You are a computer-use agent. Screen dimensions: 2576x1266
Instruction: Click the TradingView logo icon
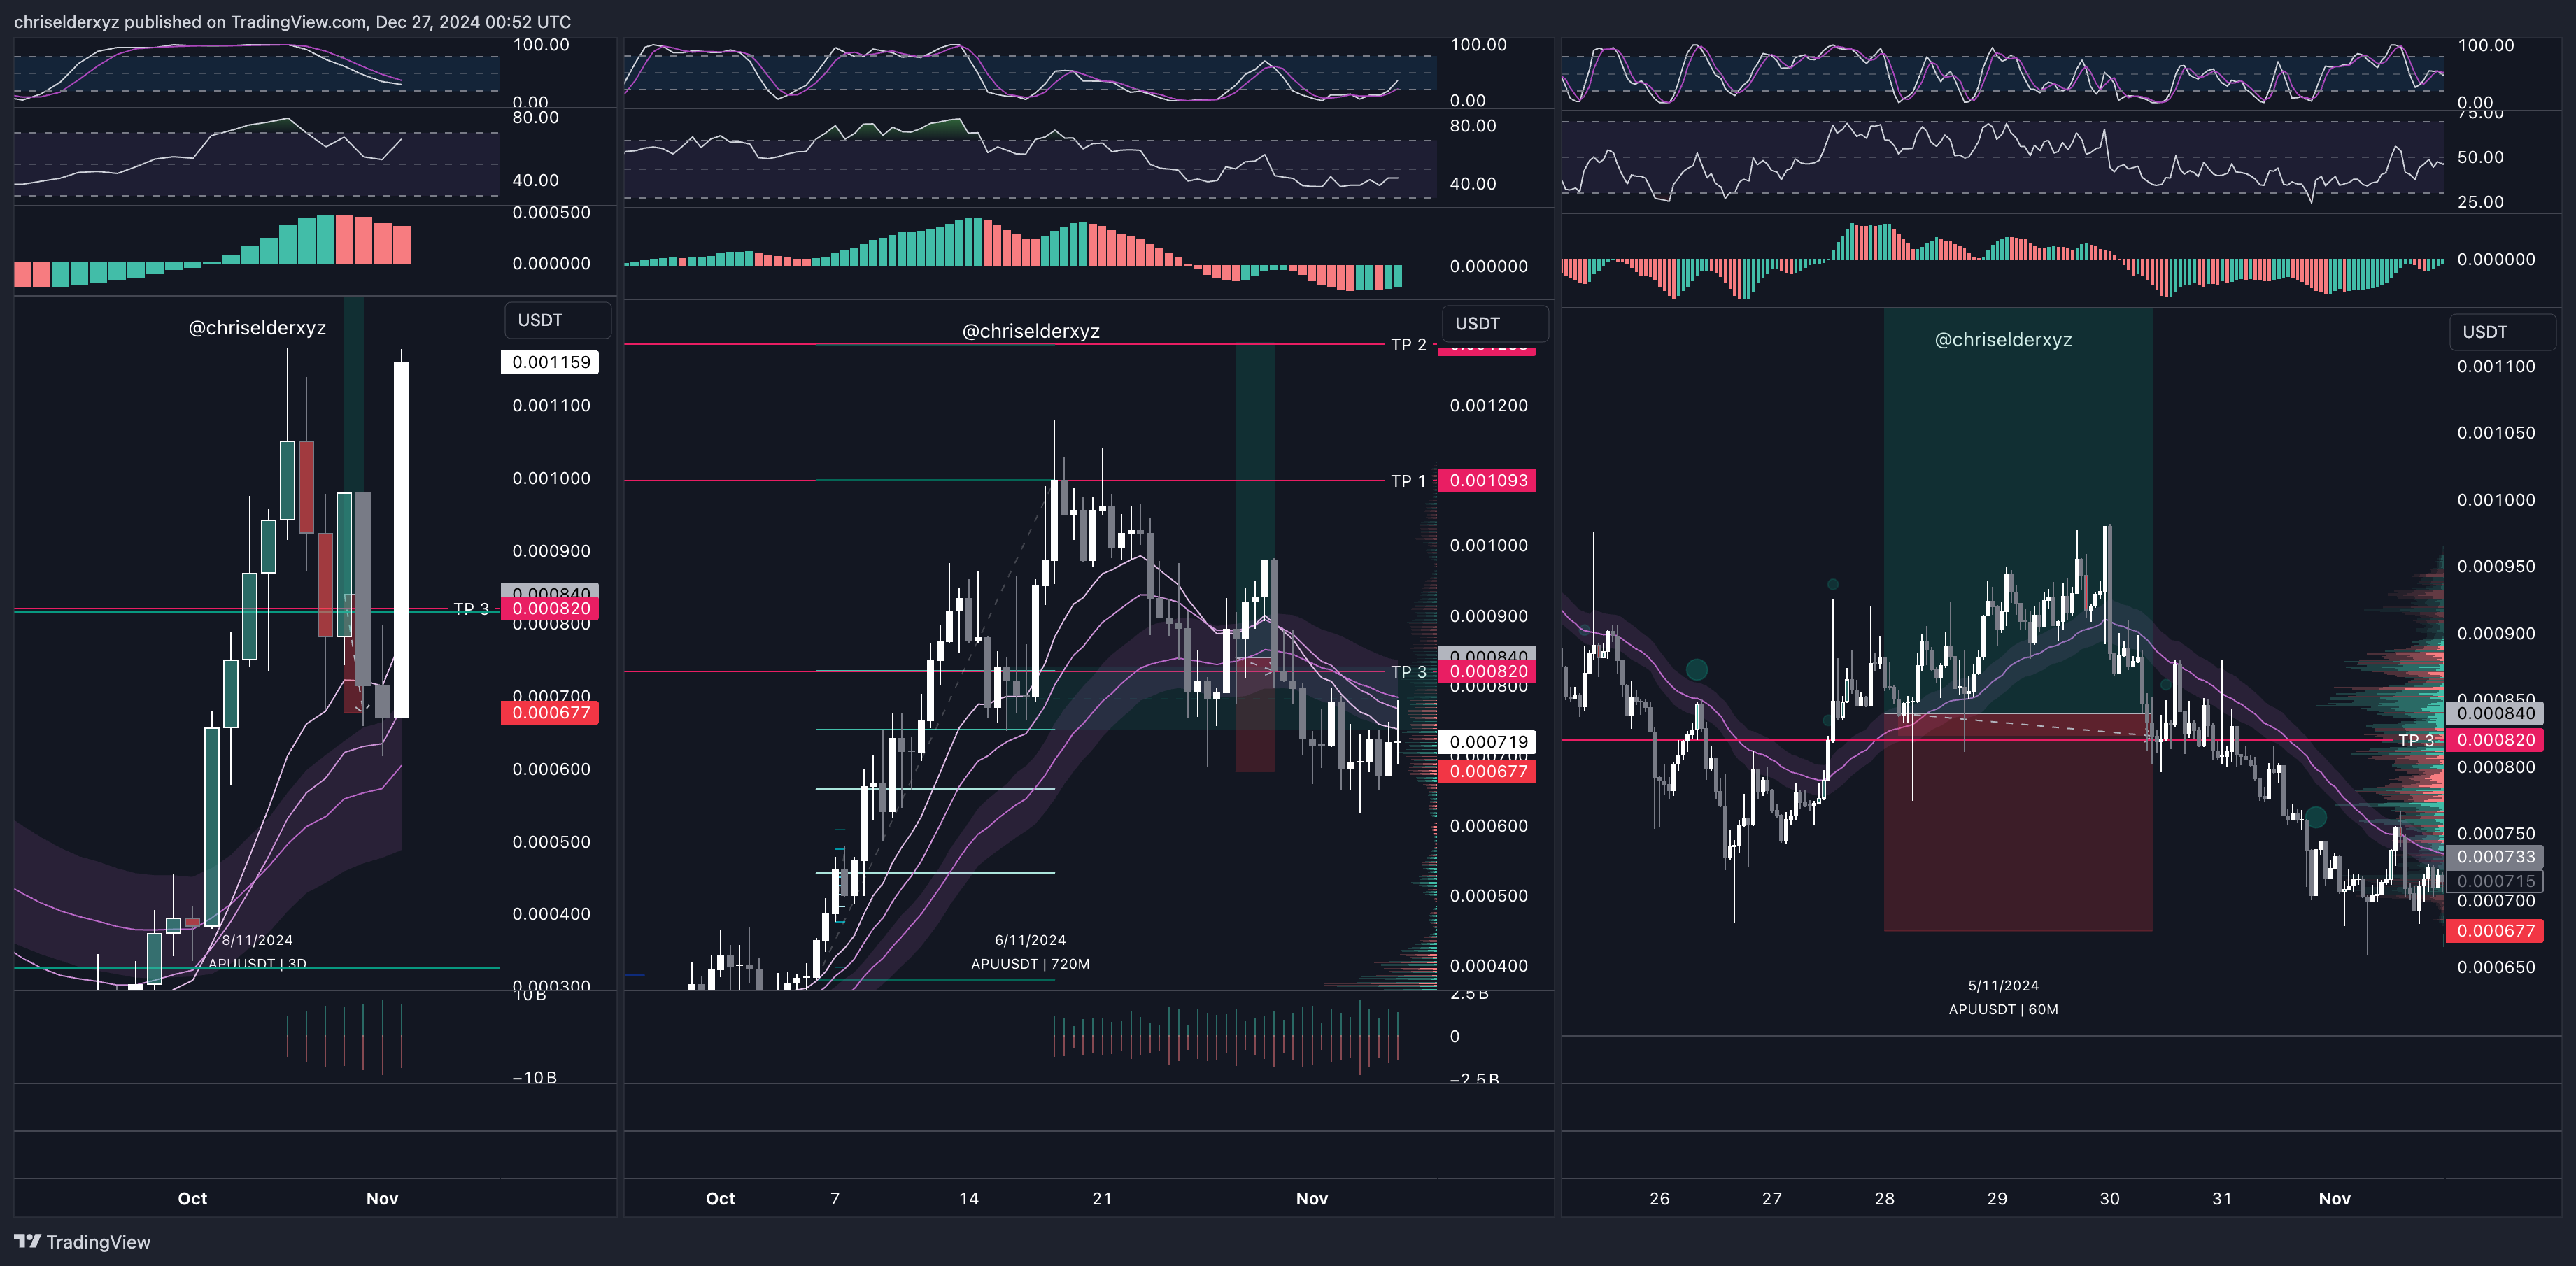pos(28,1241)
